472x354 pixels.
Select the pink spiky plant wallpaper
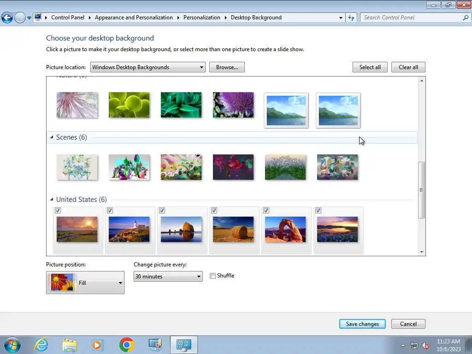tap(77, 105)
